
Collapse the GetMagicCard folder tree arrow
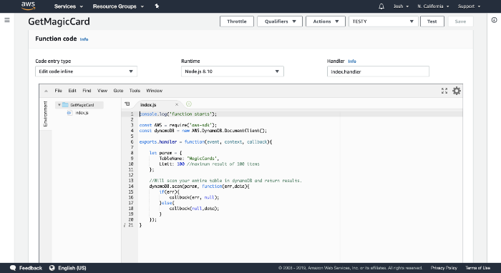click(59, 105)
